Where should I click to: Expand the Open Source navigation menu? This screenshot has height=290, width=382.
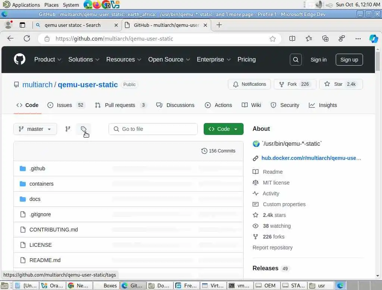tap(169, 59)
